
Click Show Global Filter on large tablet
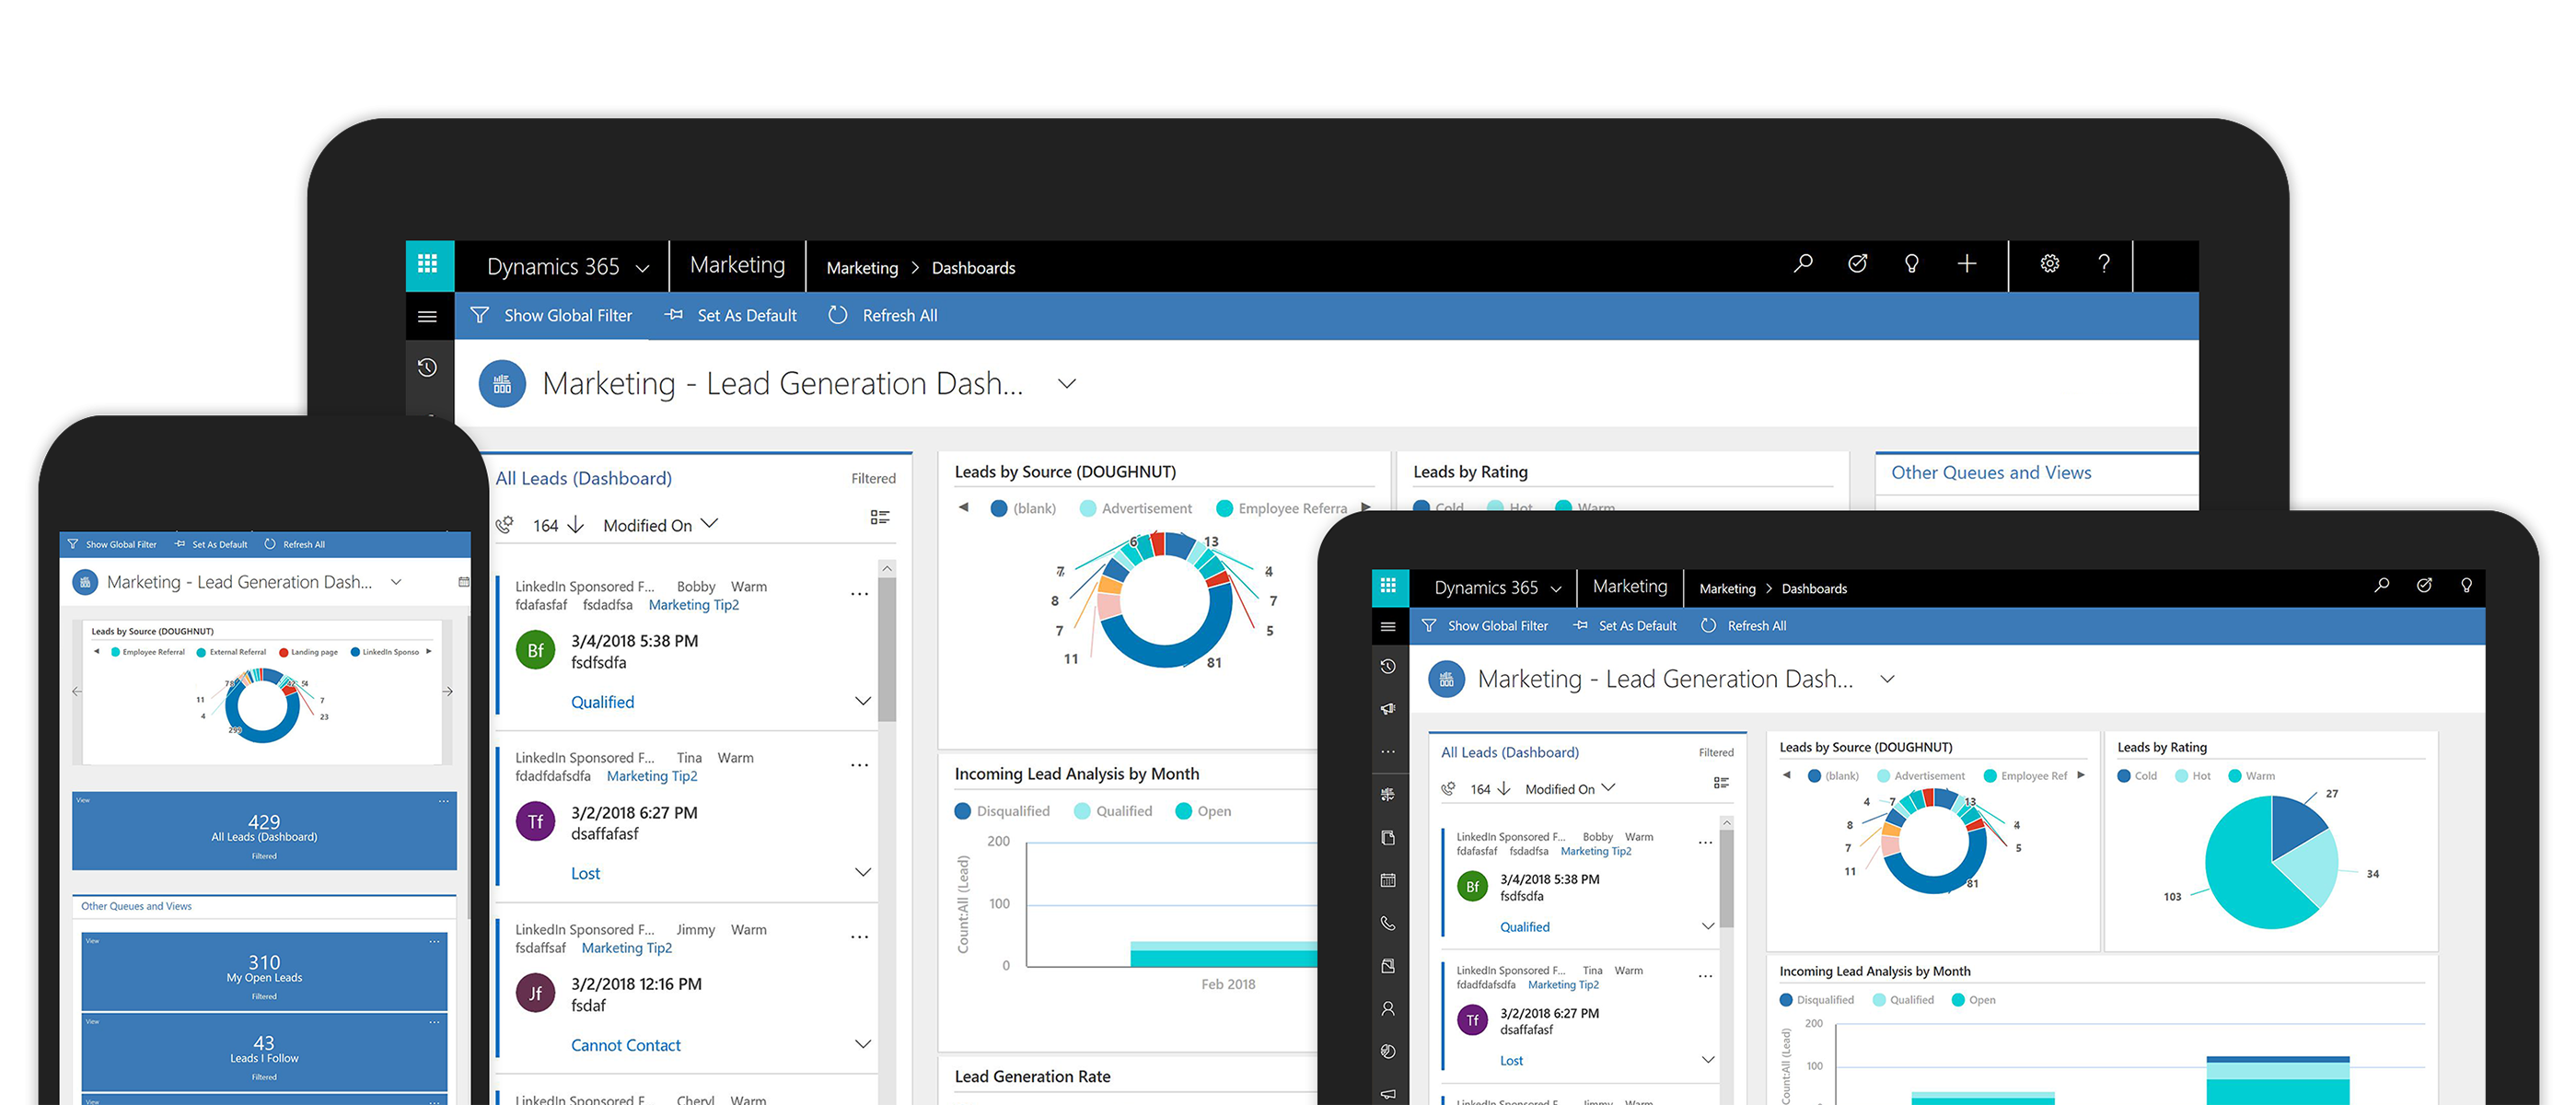tap(551, 316)
